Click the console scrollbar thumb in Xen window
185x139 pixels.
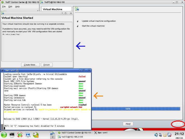tap(2, 127)
